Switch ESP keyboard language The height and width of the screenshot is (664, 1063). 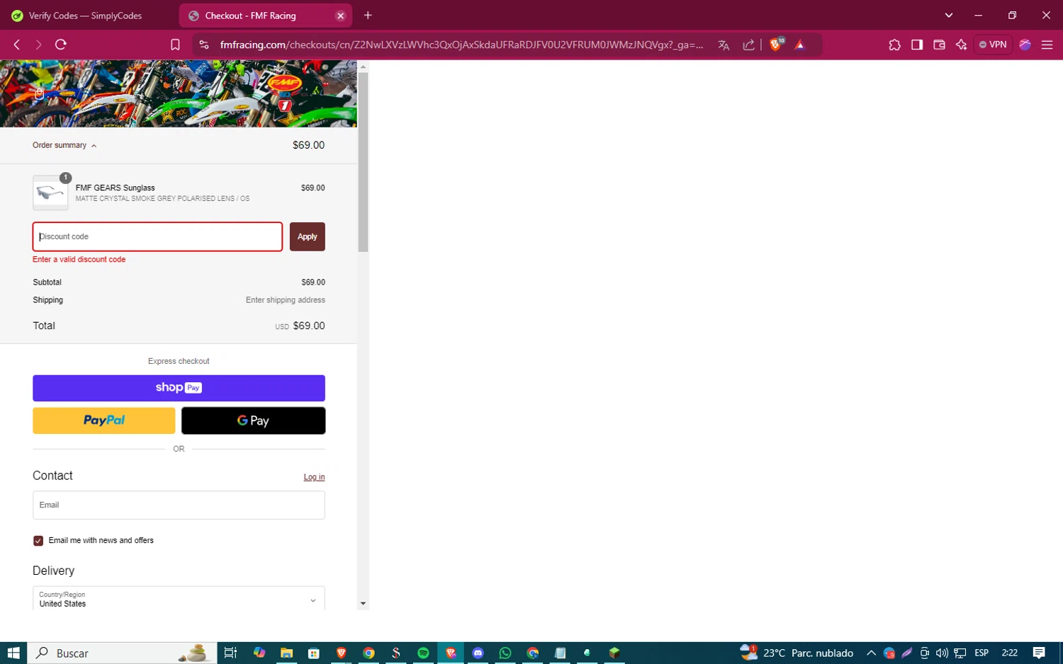pyautogui.click(x=982, y=653)
